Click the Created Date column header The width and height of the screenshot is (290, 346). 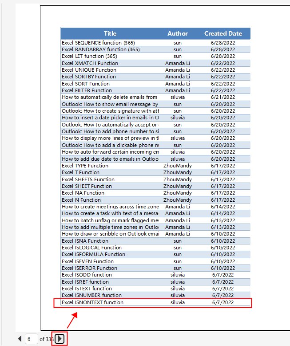[x=223, y=33]
